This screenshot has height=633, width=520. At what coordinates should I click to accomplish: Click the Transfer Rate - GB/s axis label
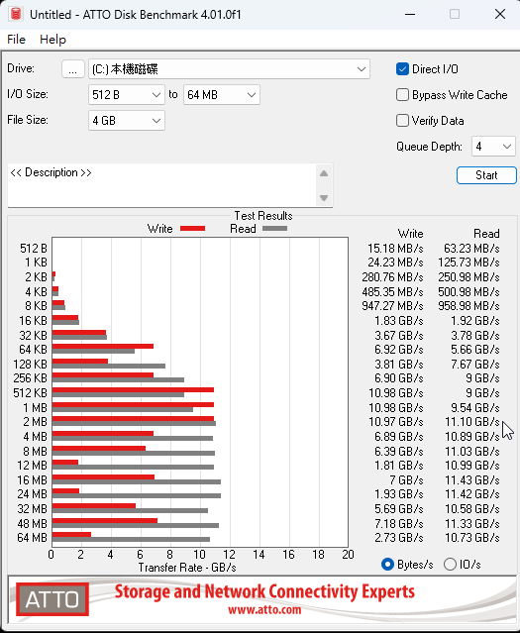coord(187,568)
